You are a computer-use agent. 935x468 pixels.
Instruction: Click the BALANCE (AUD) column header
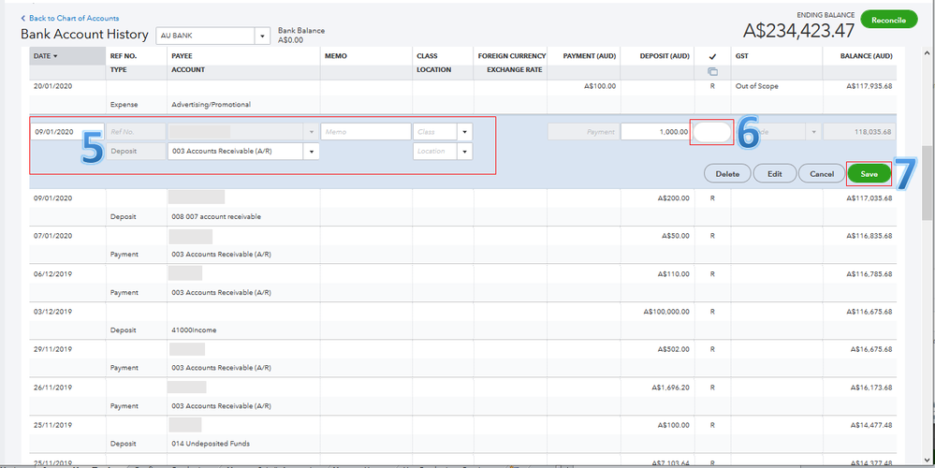point(867,56)
